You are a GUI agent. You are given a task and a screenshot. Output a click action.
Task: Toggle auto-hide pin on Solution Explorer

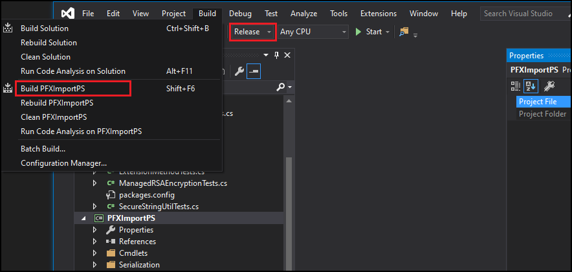click(x=276, y=55)
